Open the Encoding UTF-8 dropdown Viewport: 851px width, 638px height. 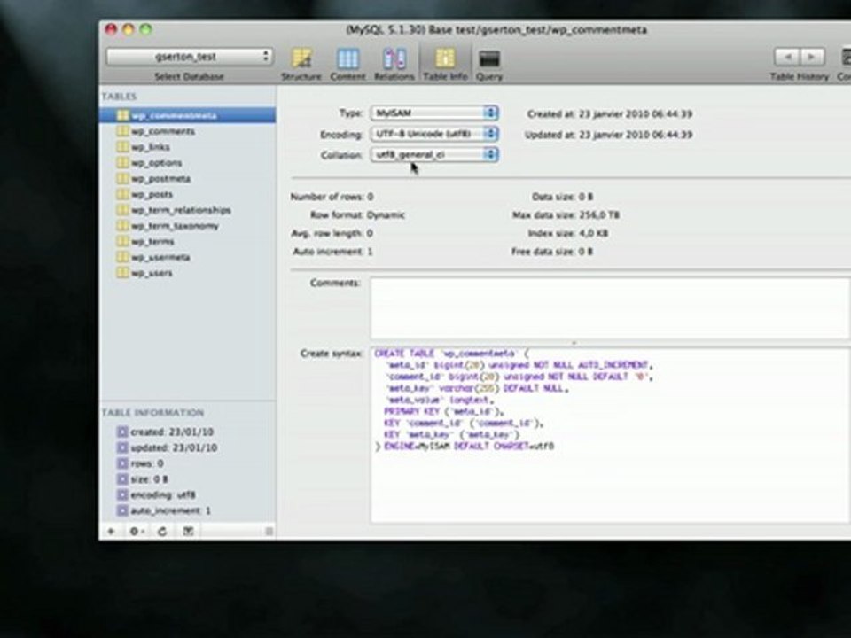pyautogui.click(x=434, y=134)
